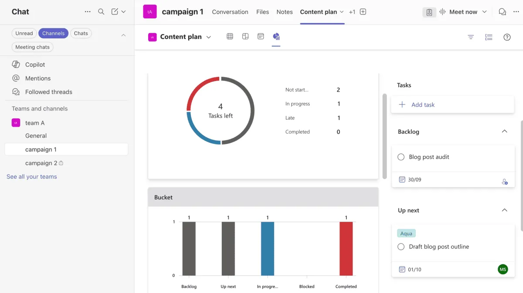The width and height of the screenshot is (523, 293).
Task: Select the Charts view icon
Action: click(276, 37)
